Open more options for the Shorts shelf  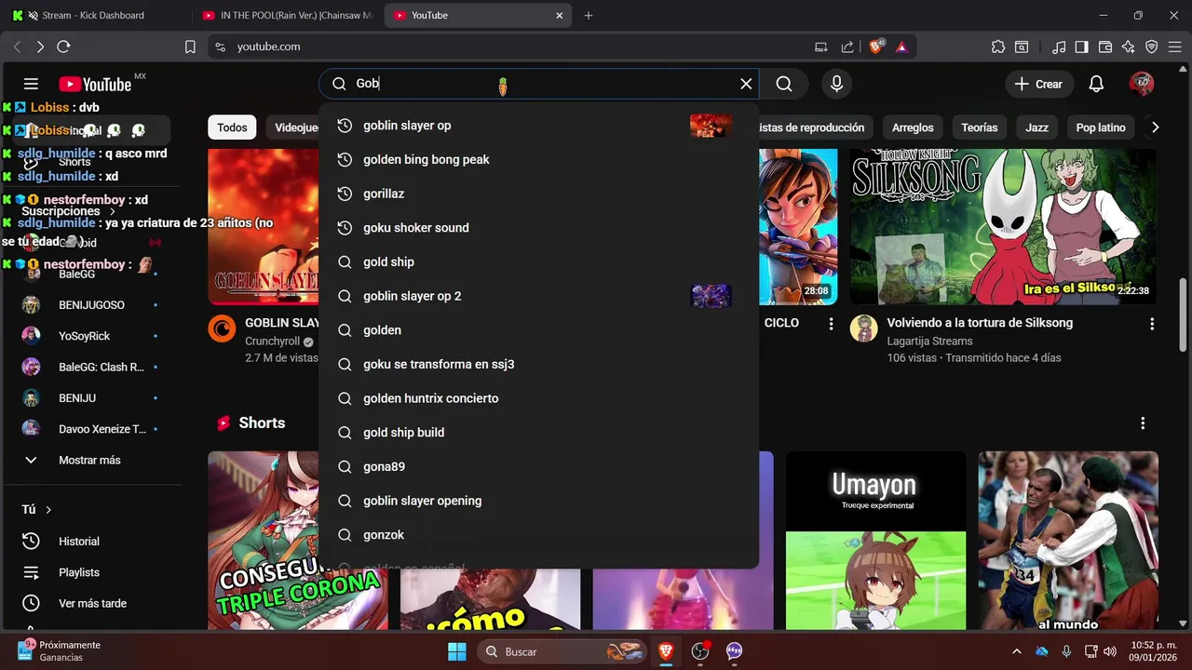click(1143, 423)
